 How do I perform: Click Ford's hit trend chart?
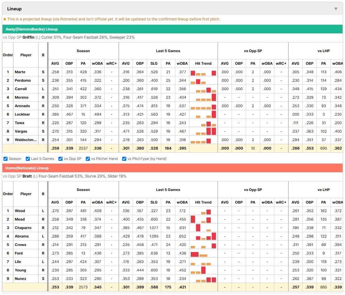click(x=203, y=254)
